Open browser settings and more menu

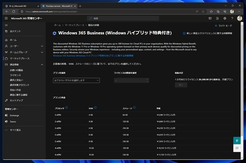pyautogui.click(x=239, y=12)
